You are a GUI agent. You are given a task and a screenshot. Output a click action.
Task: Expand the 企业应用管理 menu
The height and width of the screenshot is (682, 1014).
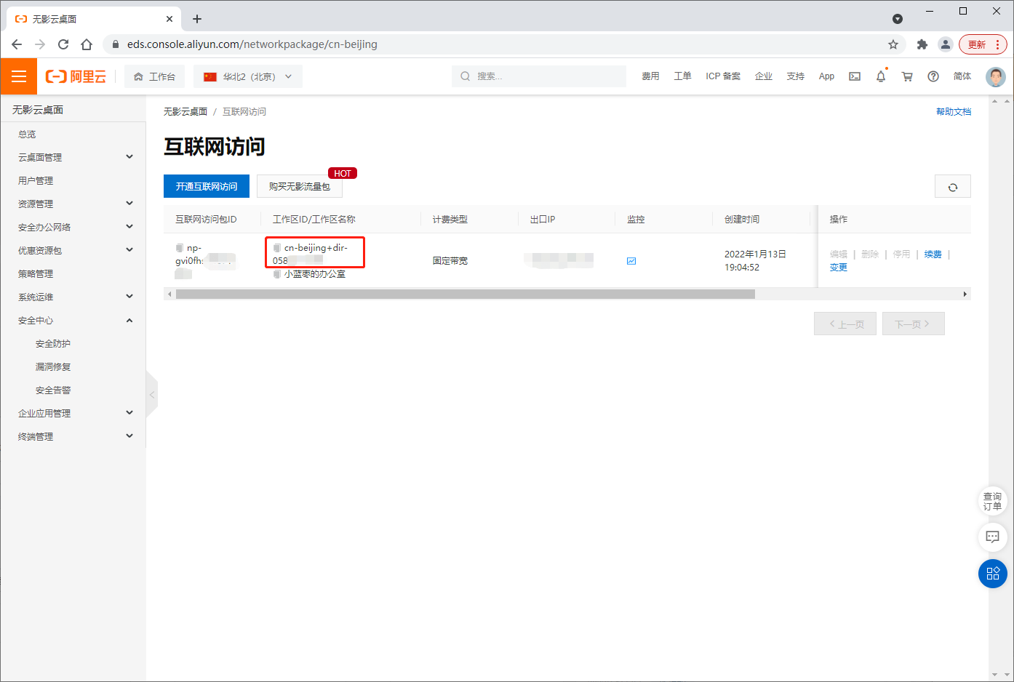[73, 413]
